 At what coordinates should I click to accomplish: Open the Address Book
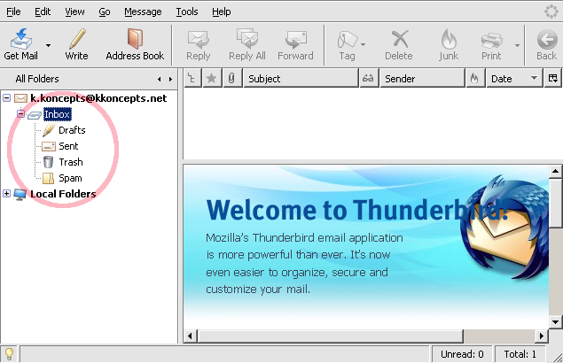[135, 44]
